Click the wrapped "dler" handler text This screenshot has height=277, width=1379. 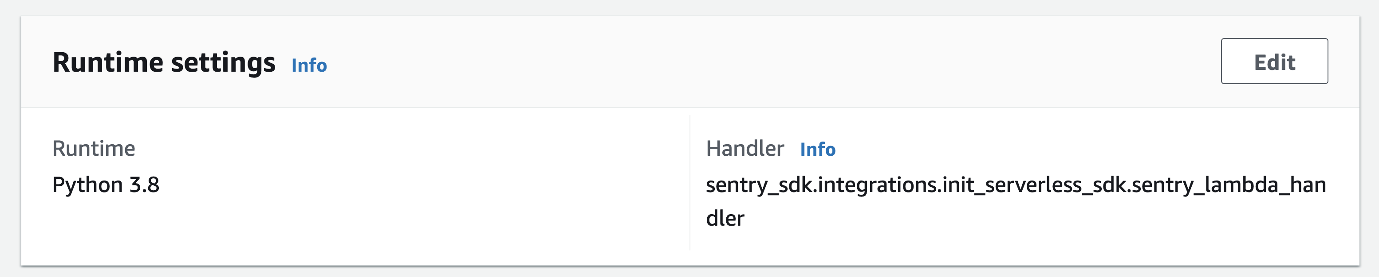tap(725, 219)
